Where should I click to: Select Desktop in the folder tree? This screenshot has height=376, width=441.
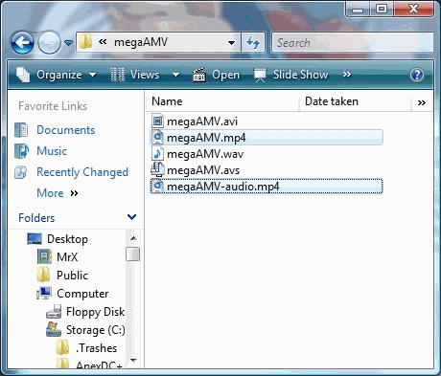[67, 239]
